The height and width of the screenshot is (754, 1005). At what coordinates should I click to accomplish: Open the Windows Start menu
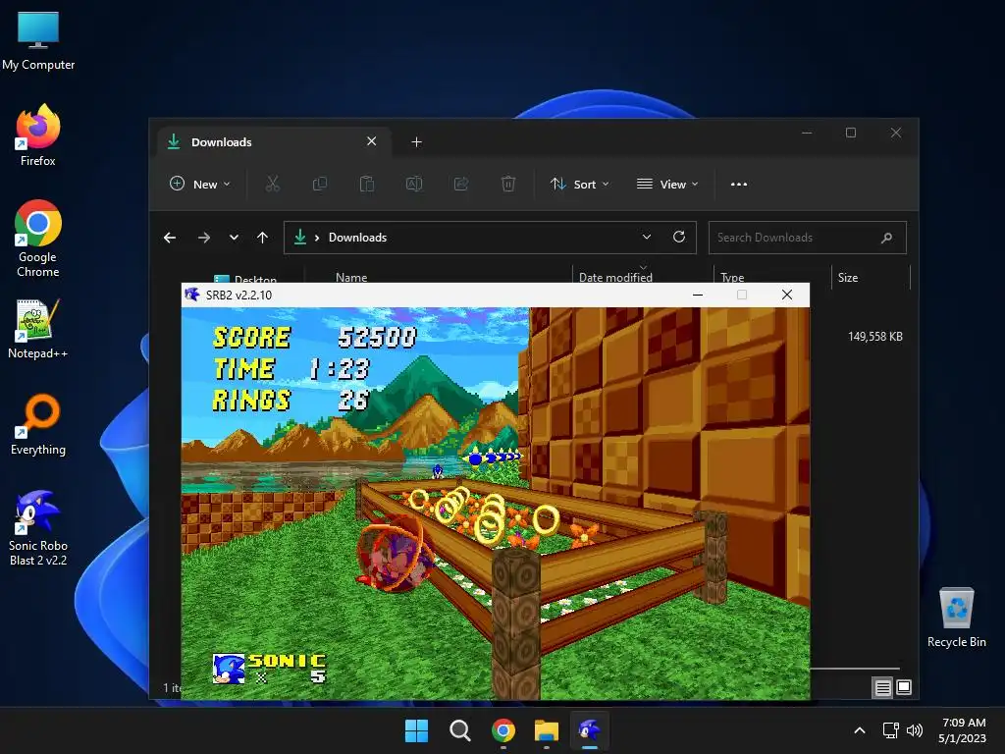(416, 730)
